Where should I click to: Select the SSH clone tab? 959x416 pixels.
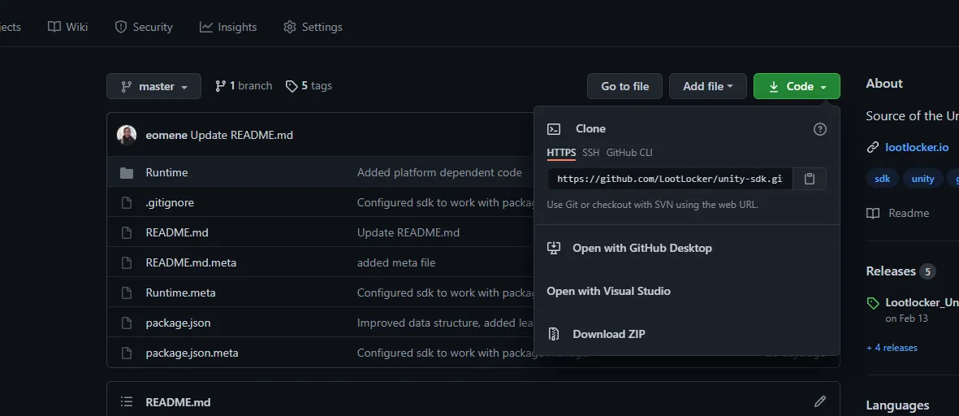pos(591,152)
